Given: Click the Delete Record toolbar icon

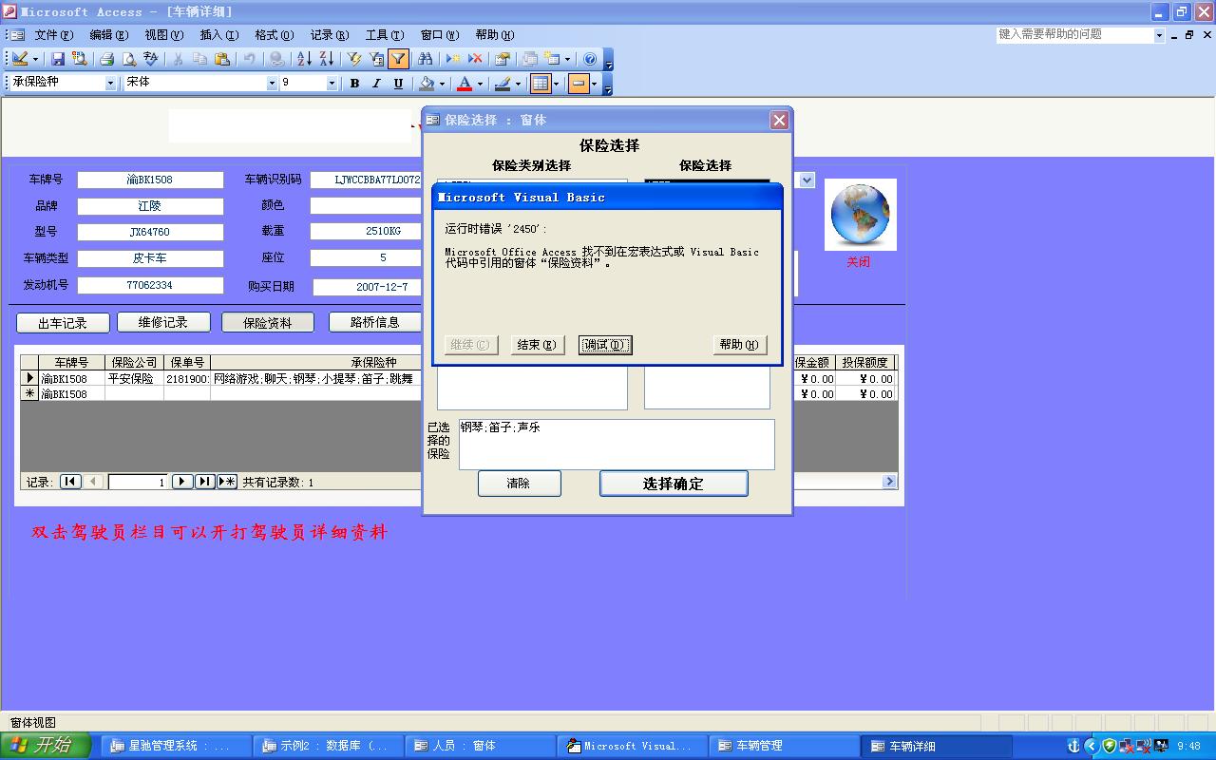Looking at the screenshot, I should 475,59.
